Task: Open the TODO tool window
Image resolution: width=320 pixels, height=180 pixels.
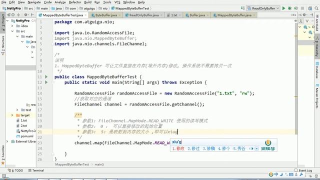Action: (x=15, y=170)
